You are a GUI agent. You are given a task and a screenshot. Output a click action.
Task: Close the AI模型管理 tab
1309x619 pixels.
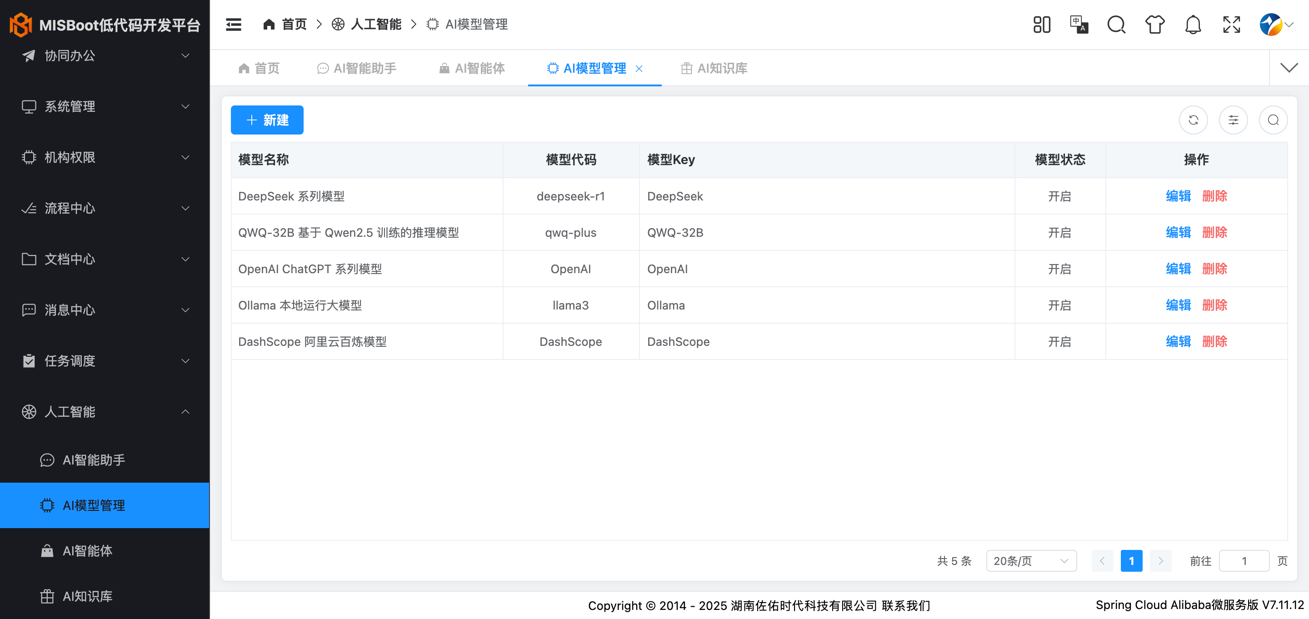click(x=639, y=69)
